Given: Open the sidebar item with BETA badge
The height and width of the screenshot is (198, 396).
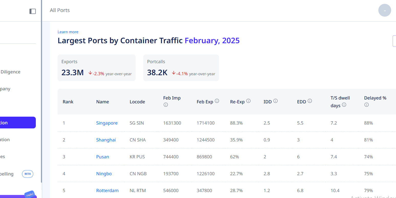Looking at the screenshot, I should click(10, 174).
